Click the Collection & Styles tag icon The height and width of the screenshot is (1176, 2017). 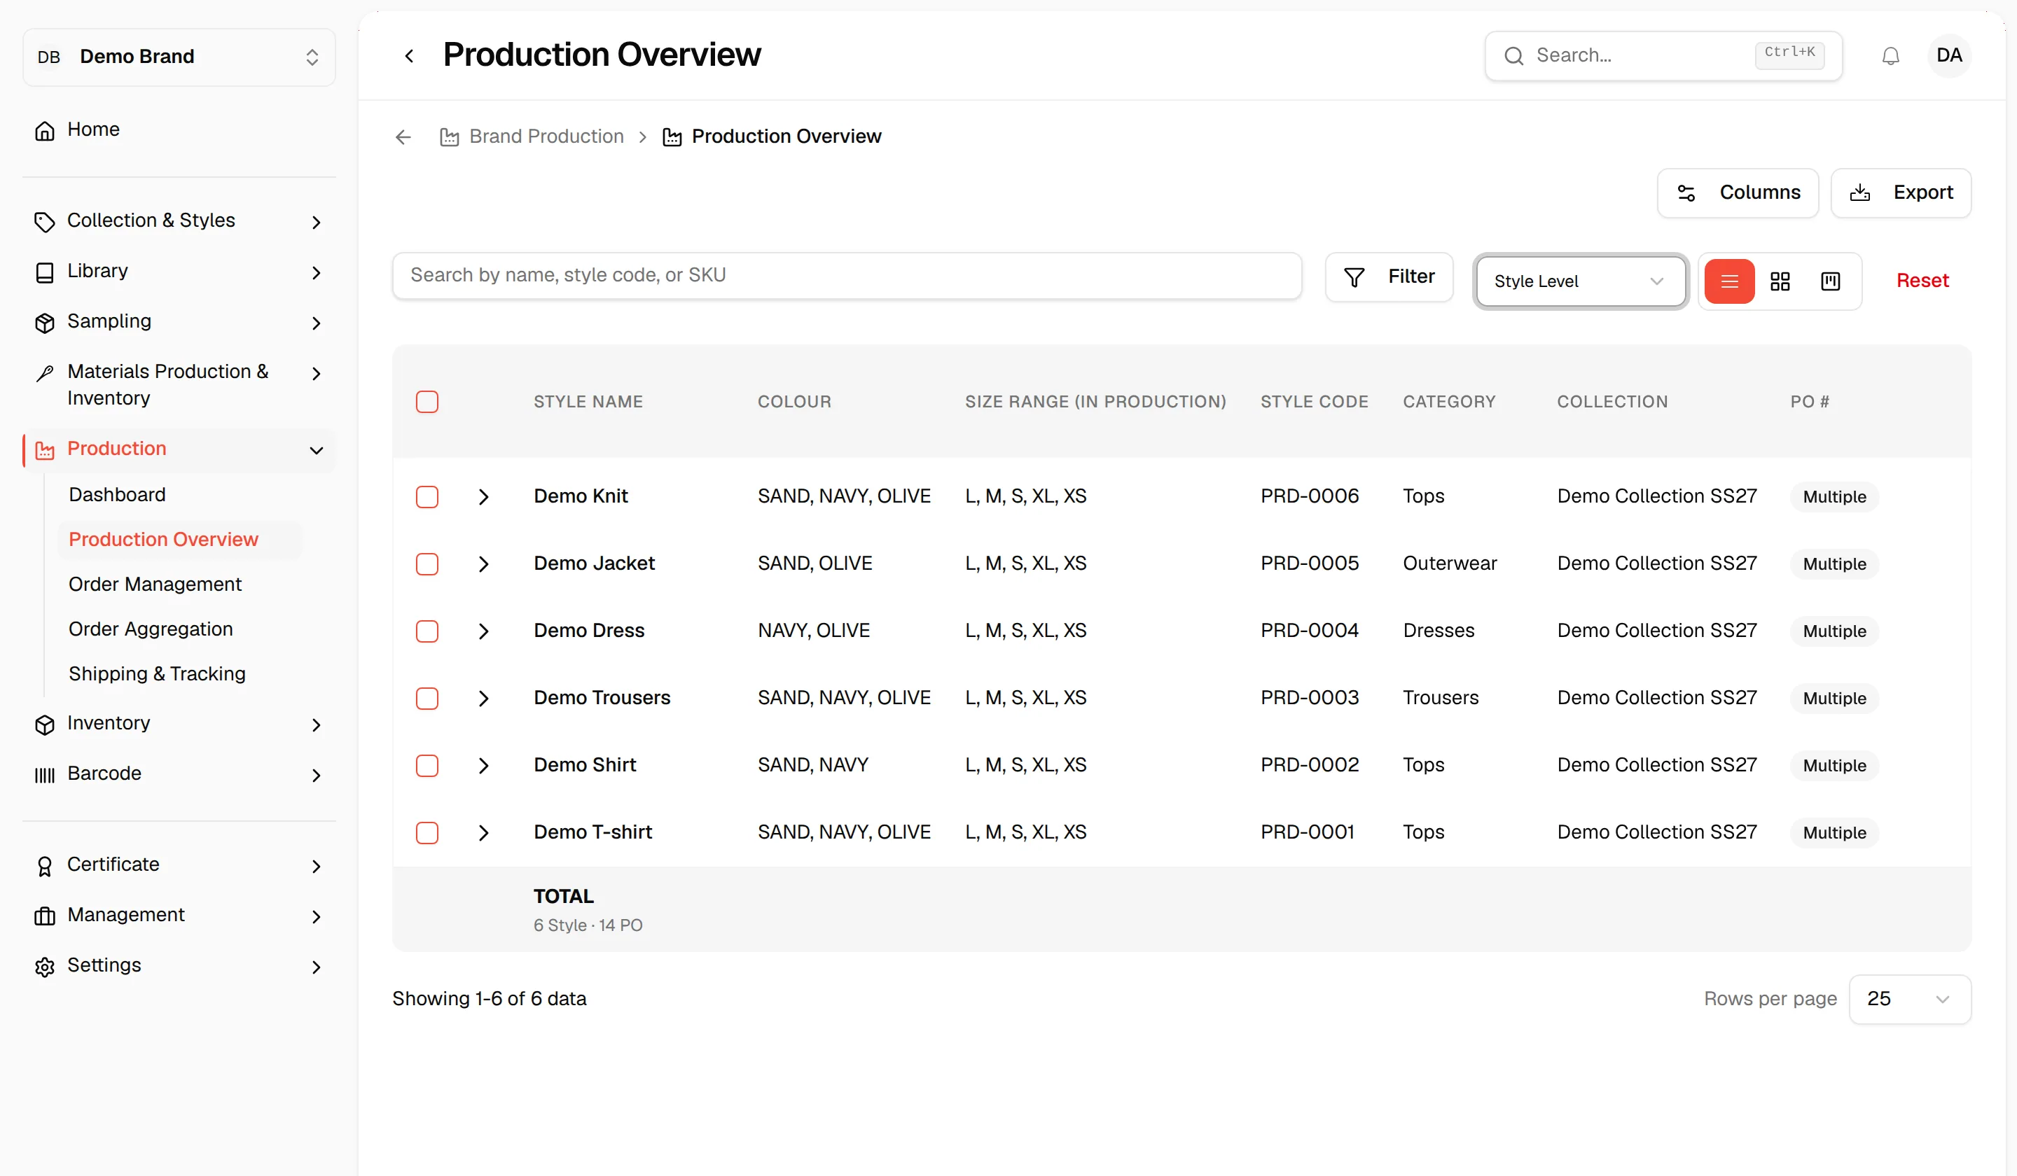point(45,222)
